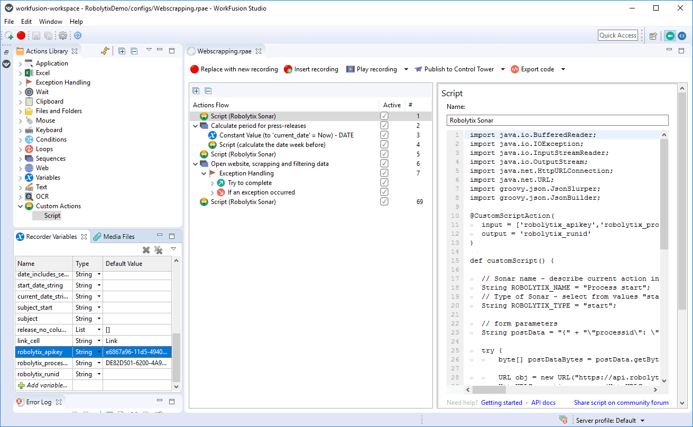Toggle Active checkbox for Exception Handling
This screenshot has width=693, height=427.
point(384,173)
